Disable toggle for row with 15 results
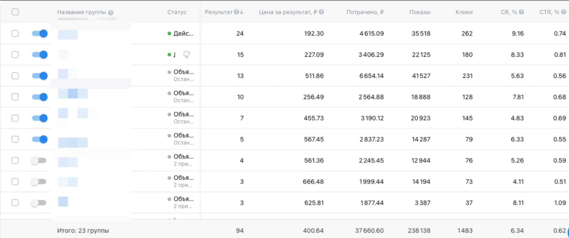569x238 pixels. point(40,54)
